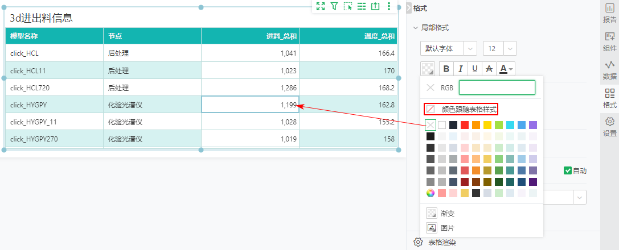The width and height of the screenshot is (619, 250).
Task: Select the 格式 sidebar tab
Action: [609, 98]
